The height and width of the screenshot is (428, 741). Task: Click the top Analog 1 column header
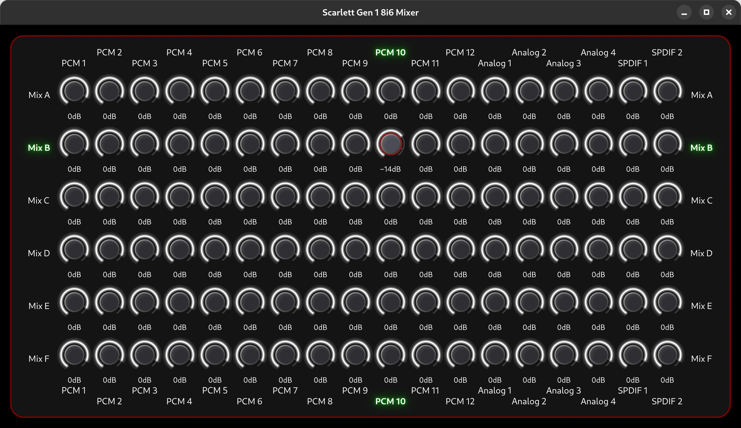pyautogui.click(x=495, y=63)
